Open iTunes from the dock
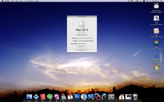 tap(84, 97)
